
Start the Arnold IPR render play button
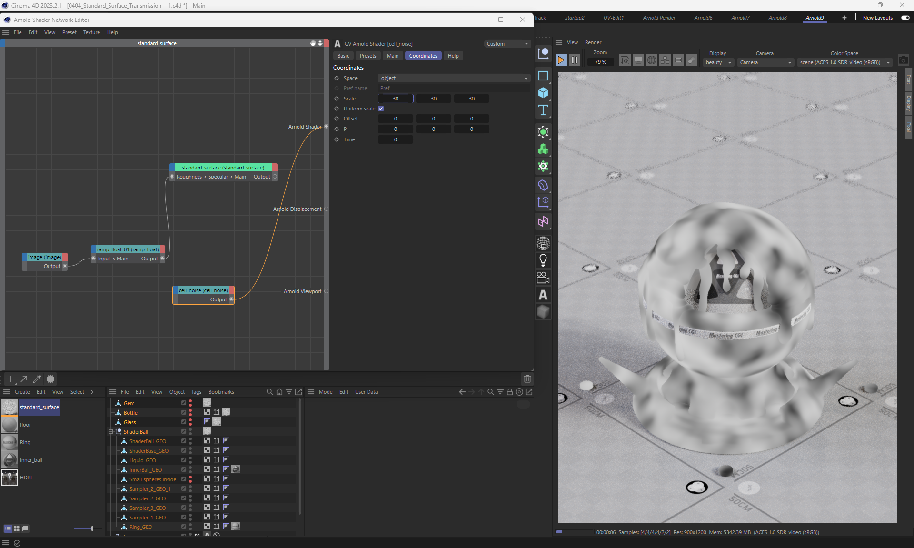click(561, 60)
